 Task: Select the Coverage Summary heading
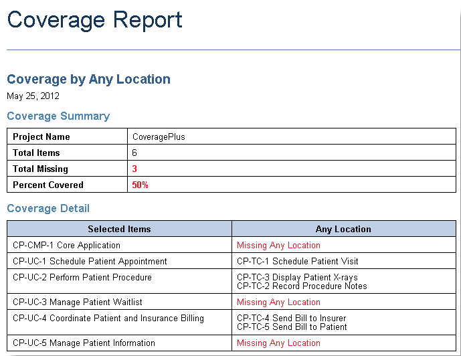pyautogui.click(x=58, y=116)
